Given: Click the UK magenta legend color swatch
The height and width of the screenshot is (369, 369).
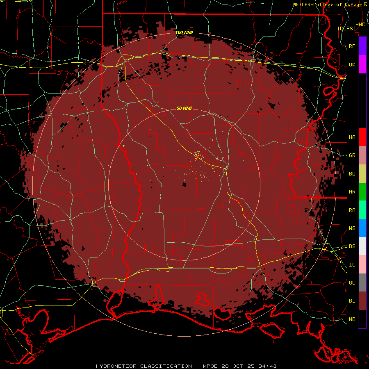Looking at the screenshot, I should point(362,64).
